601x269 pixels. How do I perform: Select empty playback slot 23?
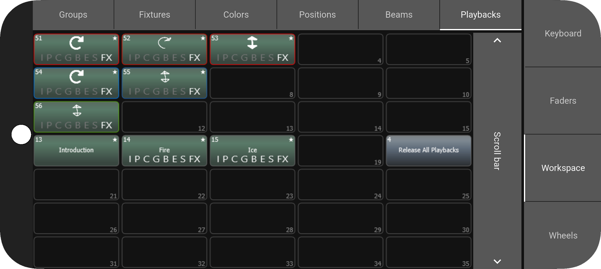coord(253,185)
